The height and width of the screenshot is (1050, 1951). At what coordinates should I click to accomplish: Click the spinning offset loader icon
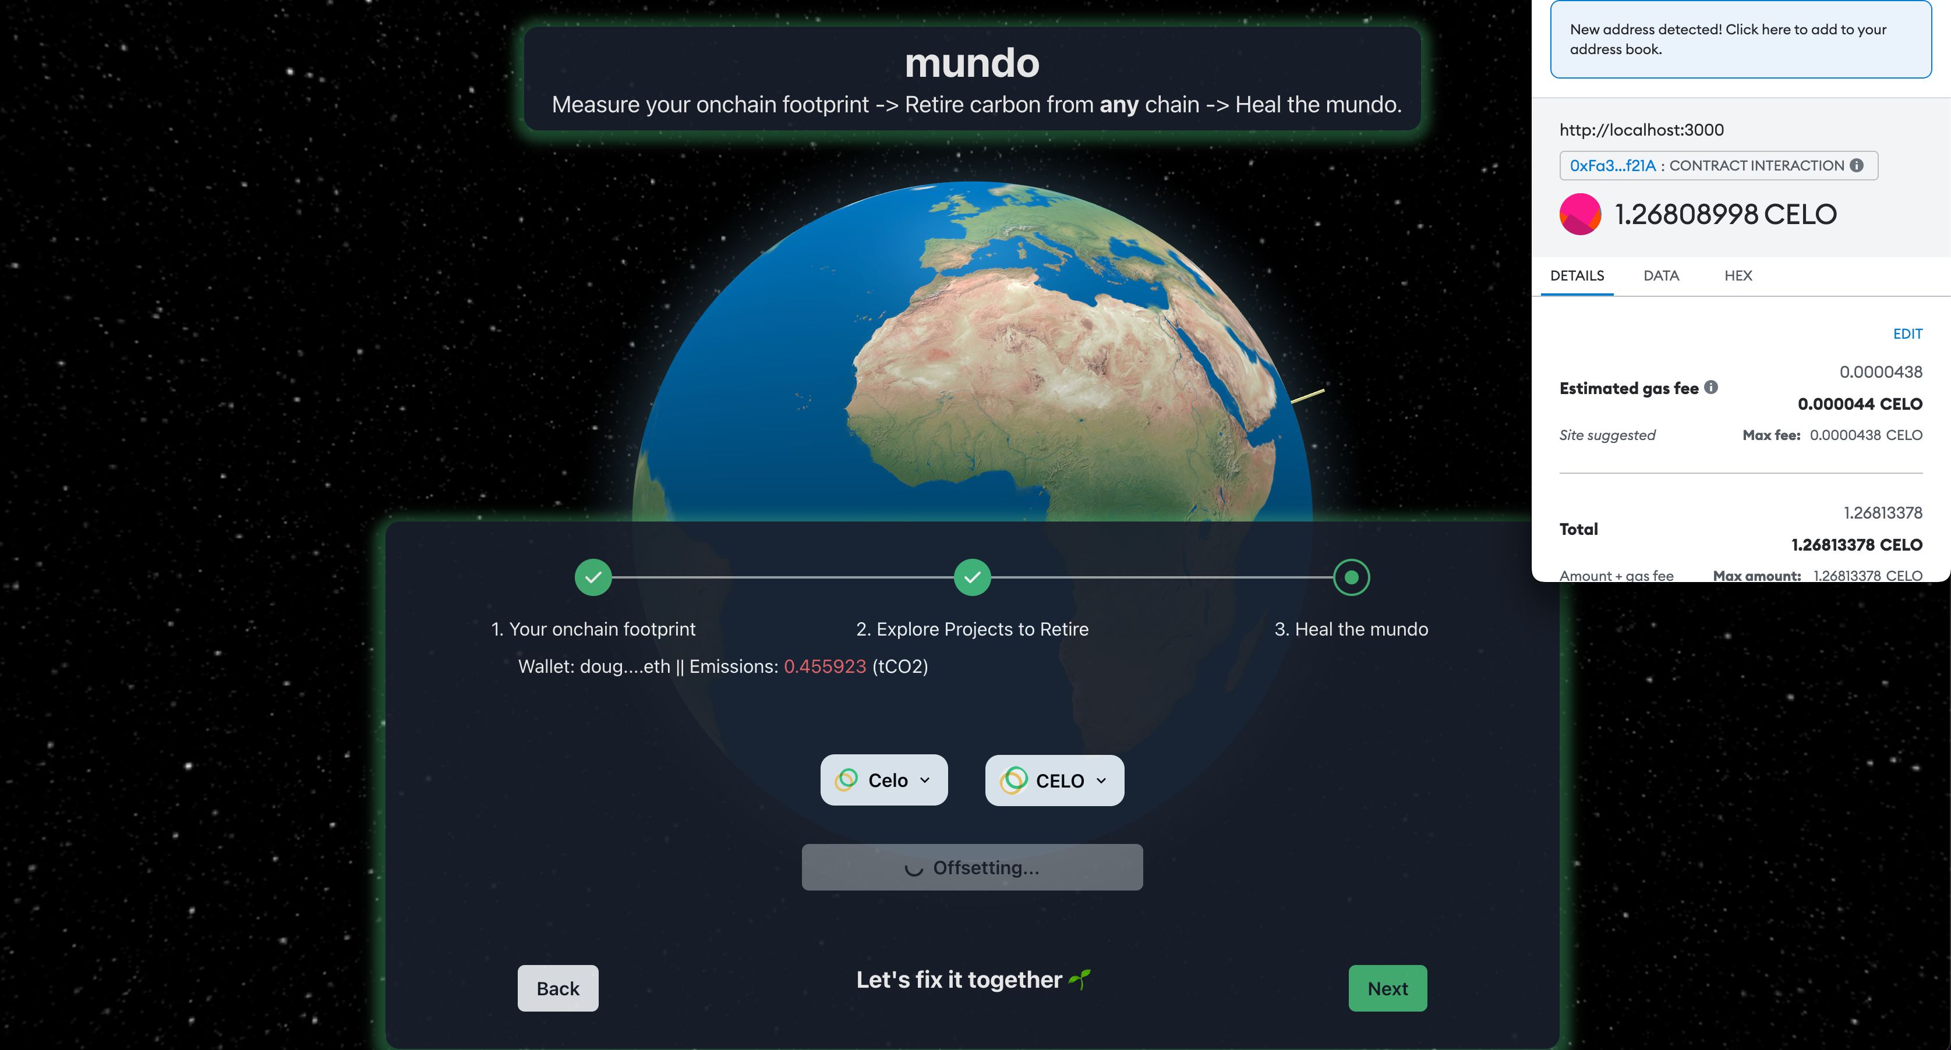click(x=916, y=868)
